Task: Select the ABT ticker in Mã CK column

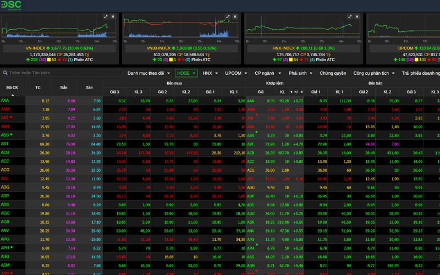Action: coord(4,144)
